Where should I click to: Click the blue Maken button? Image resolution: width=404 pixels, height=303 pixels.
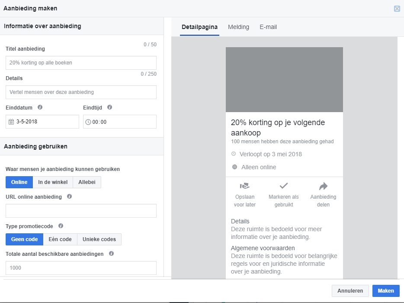click(x=385, y=290)
